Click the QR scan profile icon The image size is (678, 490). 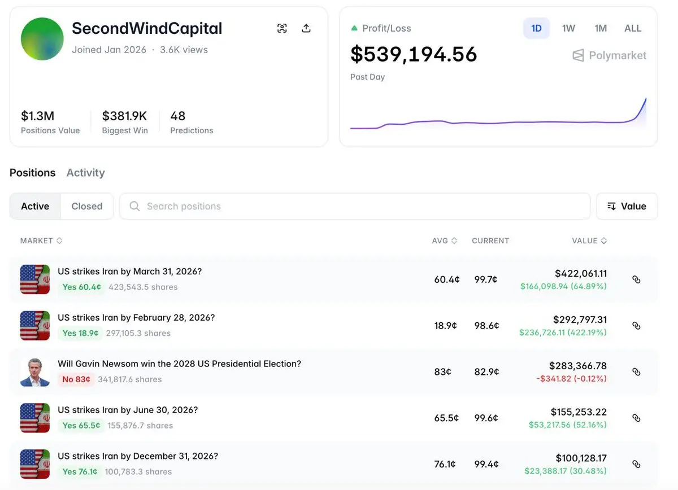282,28
